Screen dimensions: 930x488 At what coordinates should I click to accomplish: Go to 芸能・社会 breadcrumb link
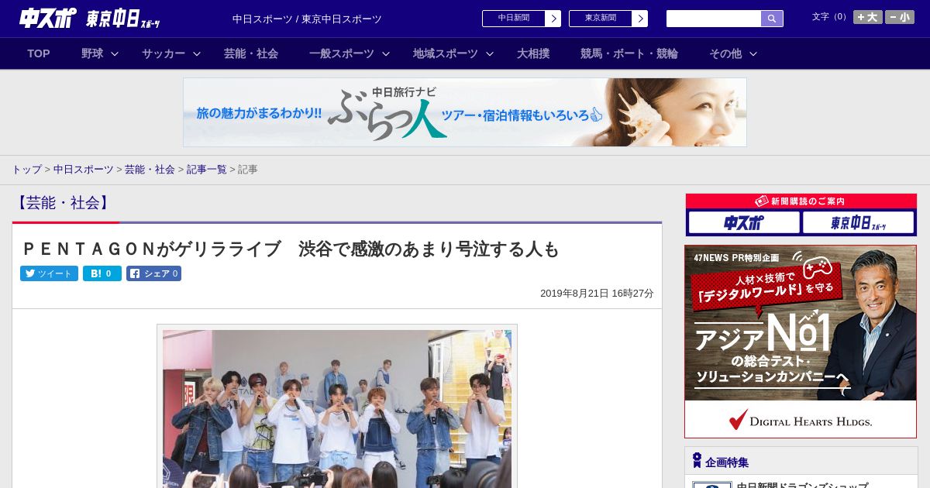coord(150,169)
